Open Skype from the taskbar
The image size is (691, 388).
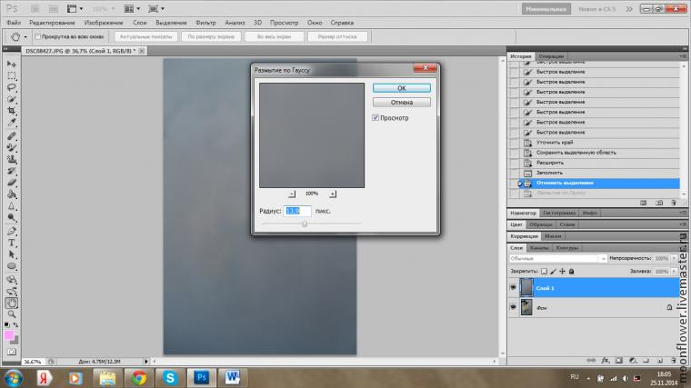tap(170, 376)
